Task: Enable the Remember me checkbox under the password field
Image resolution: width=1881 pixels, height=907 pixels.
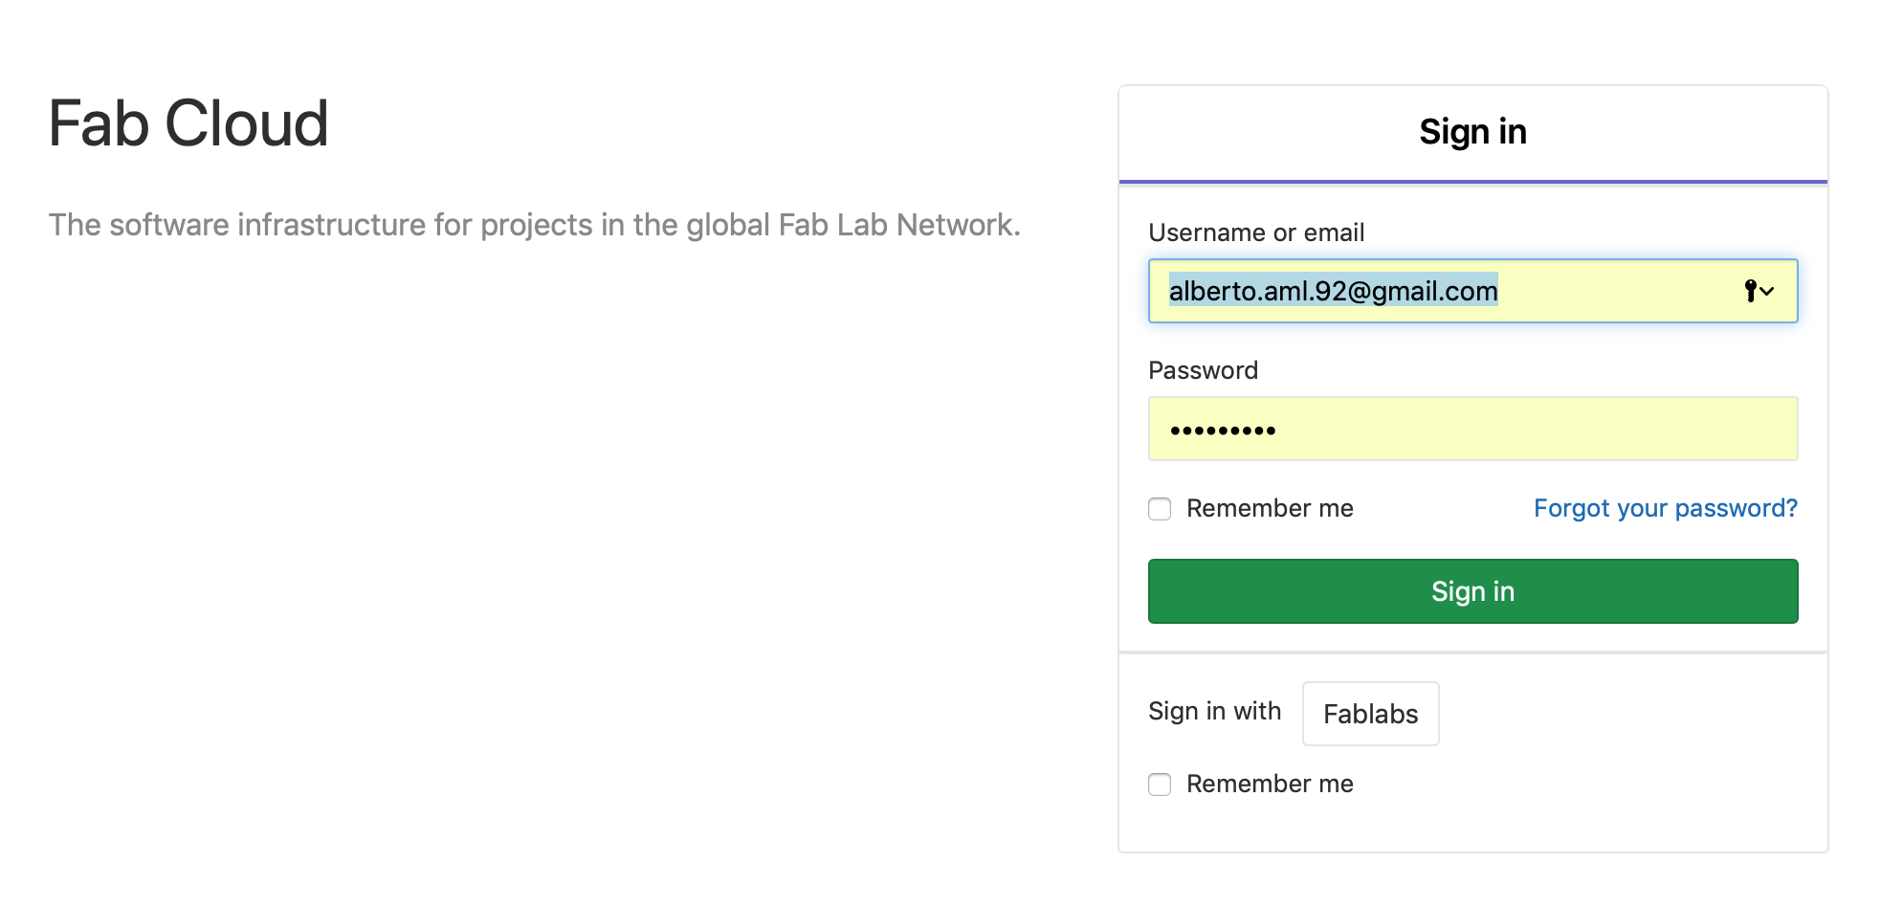Action: [x=1160, y=509]
